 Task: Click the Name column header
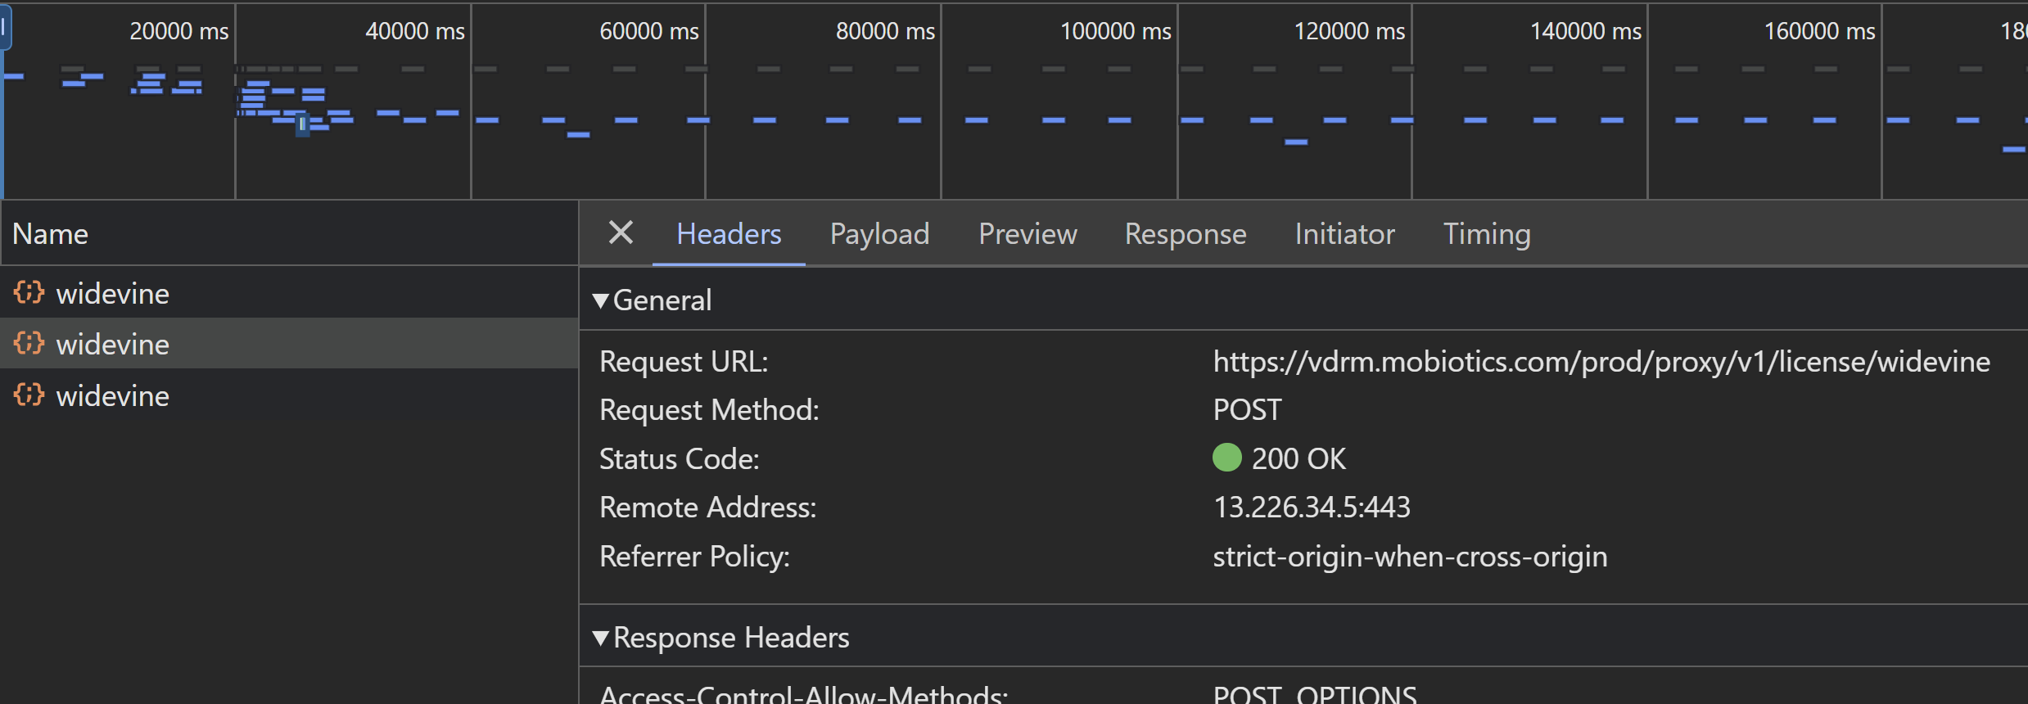(51, 234)
